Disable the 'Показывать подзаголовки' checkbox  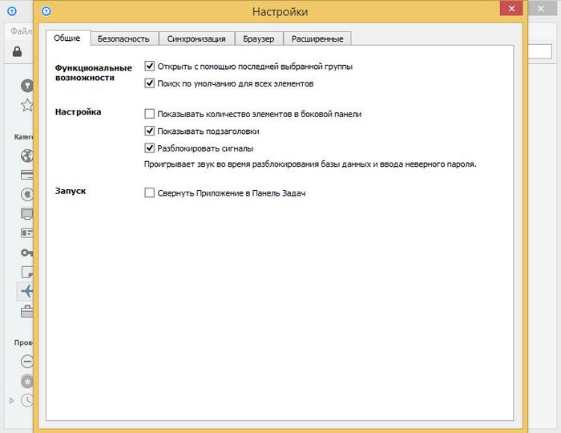[149, 131]
